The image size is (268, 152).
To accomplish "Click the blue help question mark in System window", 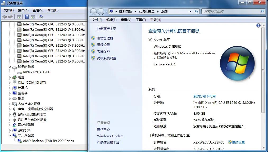I will (x=258, y=25).
